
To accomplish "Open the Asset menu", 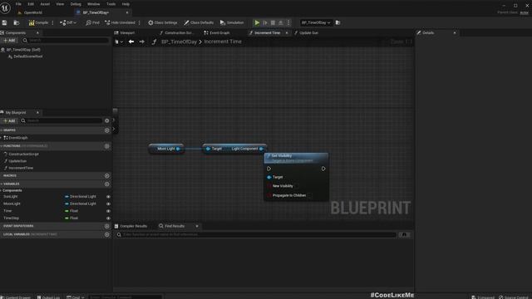I will [45, 4].
